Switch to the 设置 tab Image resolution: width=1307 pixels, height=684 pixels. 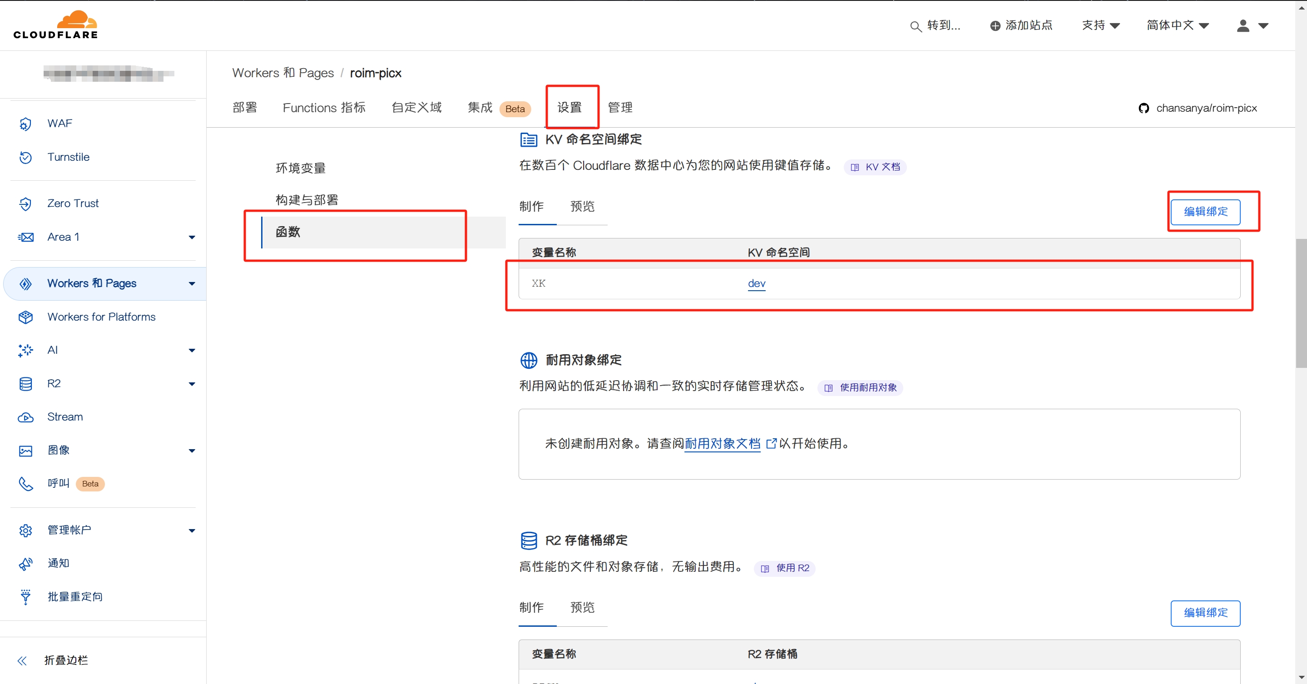[x=569, y=107]
